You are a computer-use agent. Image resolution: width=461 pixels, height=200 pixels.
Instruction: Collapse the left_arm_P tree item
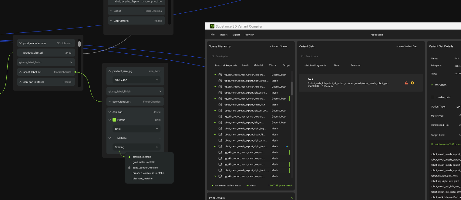(215, 111)
